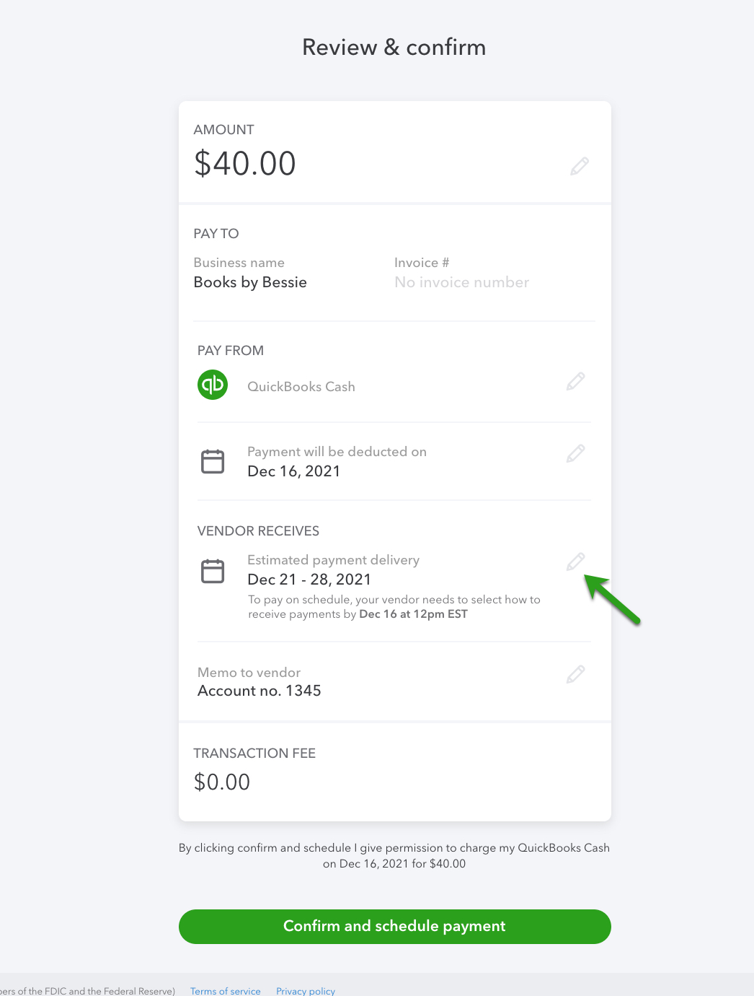The height and width of the screenshot is (996, 754).
Task: Open the Terms of service link
Action: point(225,991)
